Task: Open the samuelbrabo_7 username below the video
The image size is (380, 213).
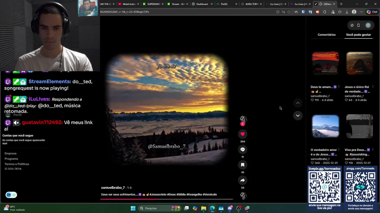Action: [x=113, y=188]
